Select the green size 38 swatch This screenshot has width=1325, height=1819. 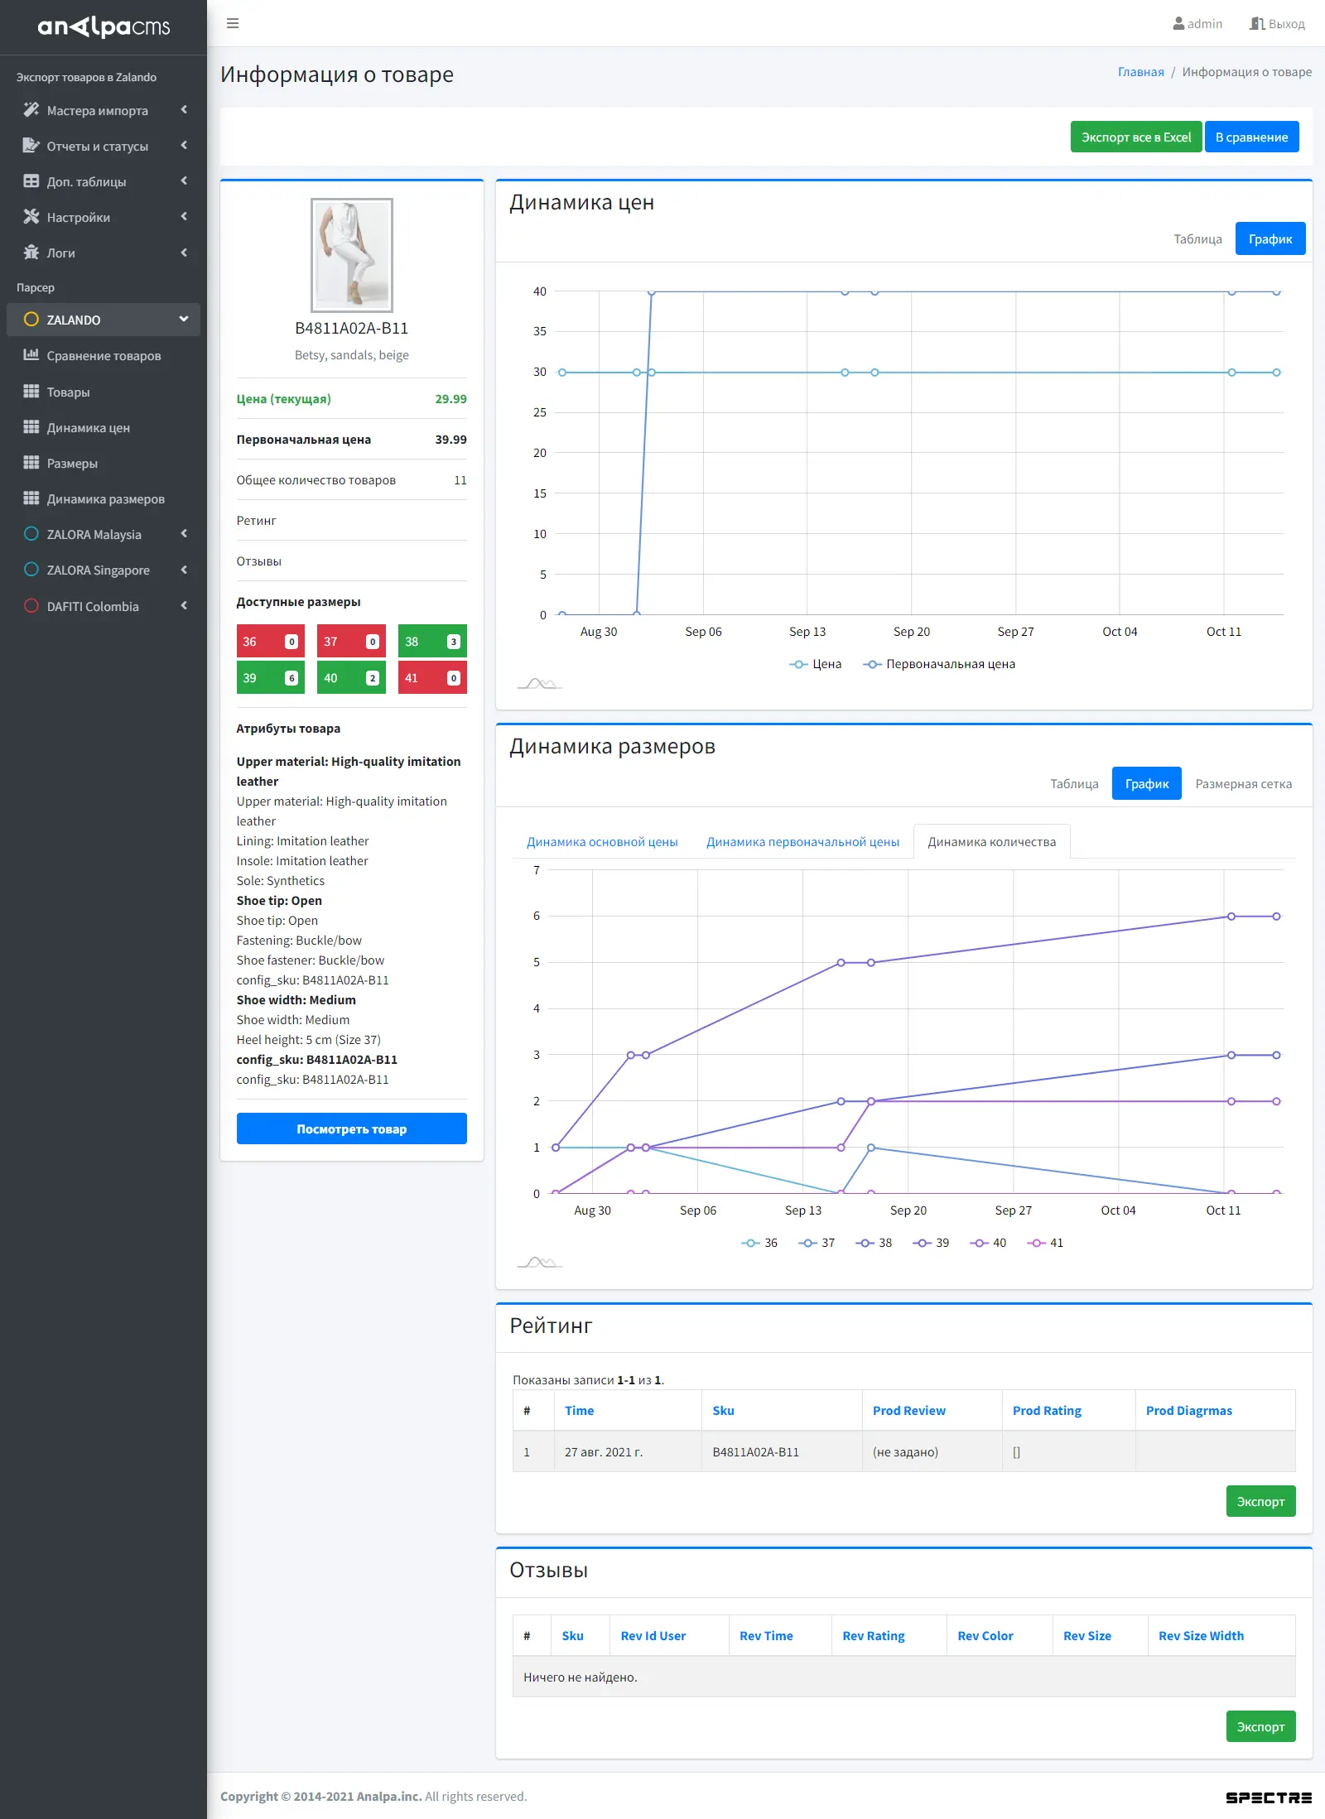pyautogui.click(x=432, y=642)
